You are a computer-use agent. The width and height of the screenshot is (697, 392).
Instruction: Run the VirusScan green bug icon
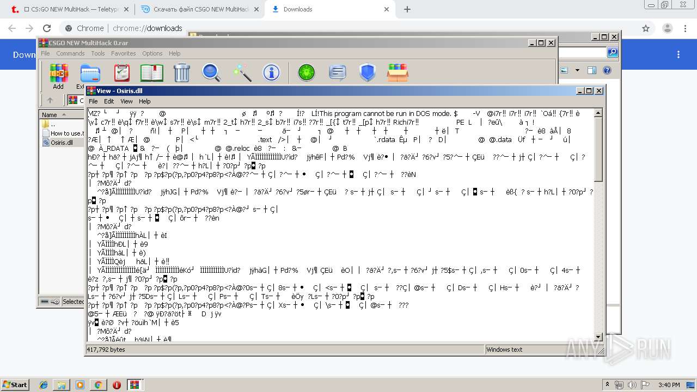tap(307, 72)
